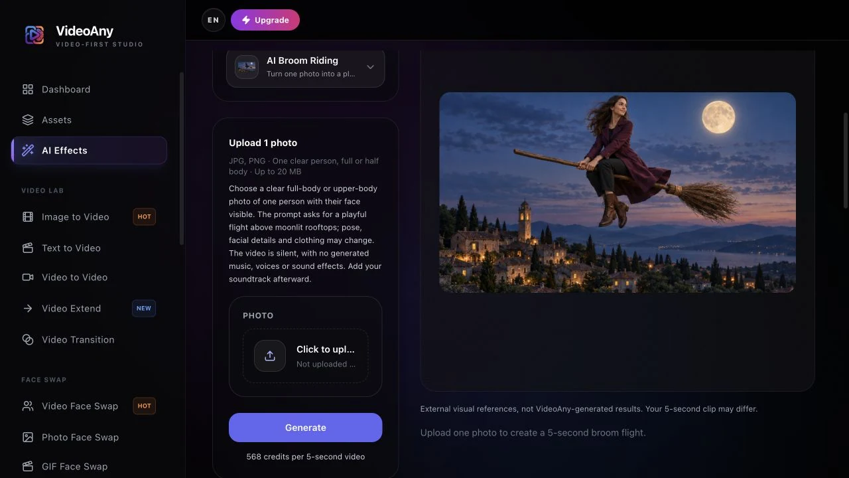This screenshot has height=478, width=849.
Task: Click the Video Extend arrow icon
Action: (28, 309)
